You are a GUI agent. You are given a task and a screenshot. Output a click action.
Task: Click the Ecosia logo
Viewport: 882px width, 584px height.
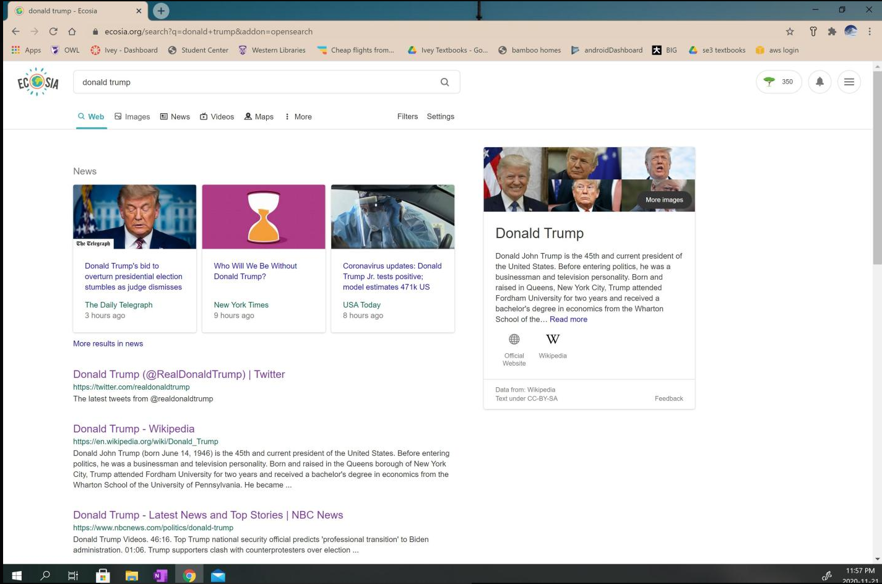(x=38, y=82)
